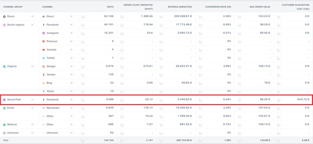
Task: Toggle the Social organic channel group switch
Action: tap(33, 25)
